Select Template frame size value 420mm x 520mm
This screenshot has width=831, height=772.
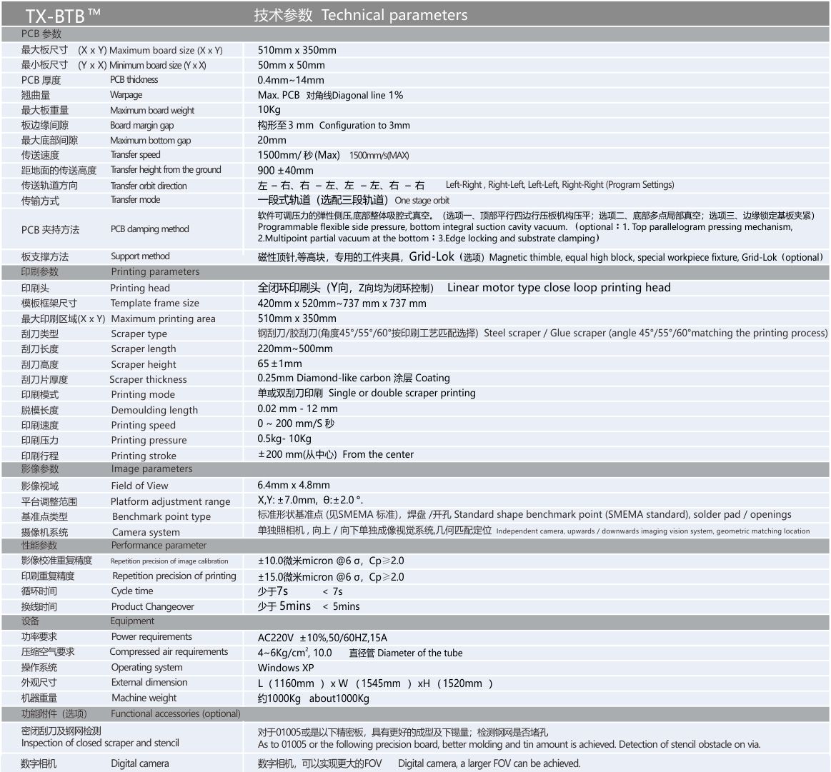(342, 304)
